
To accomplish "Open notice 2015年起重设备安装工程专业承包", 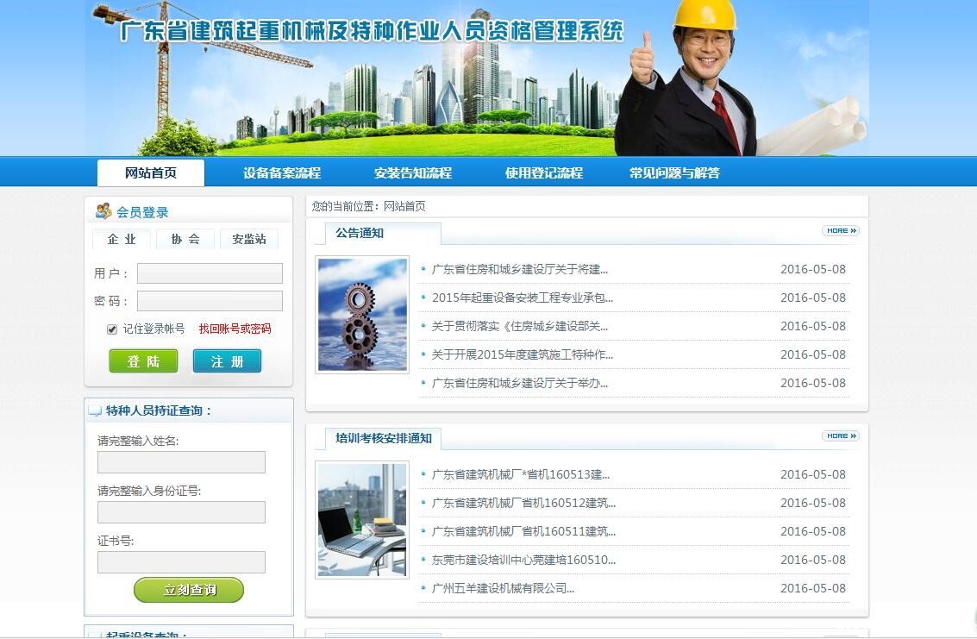I will pos(523,298).
